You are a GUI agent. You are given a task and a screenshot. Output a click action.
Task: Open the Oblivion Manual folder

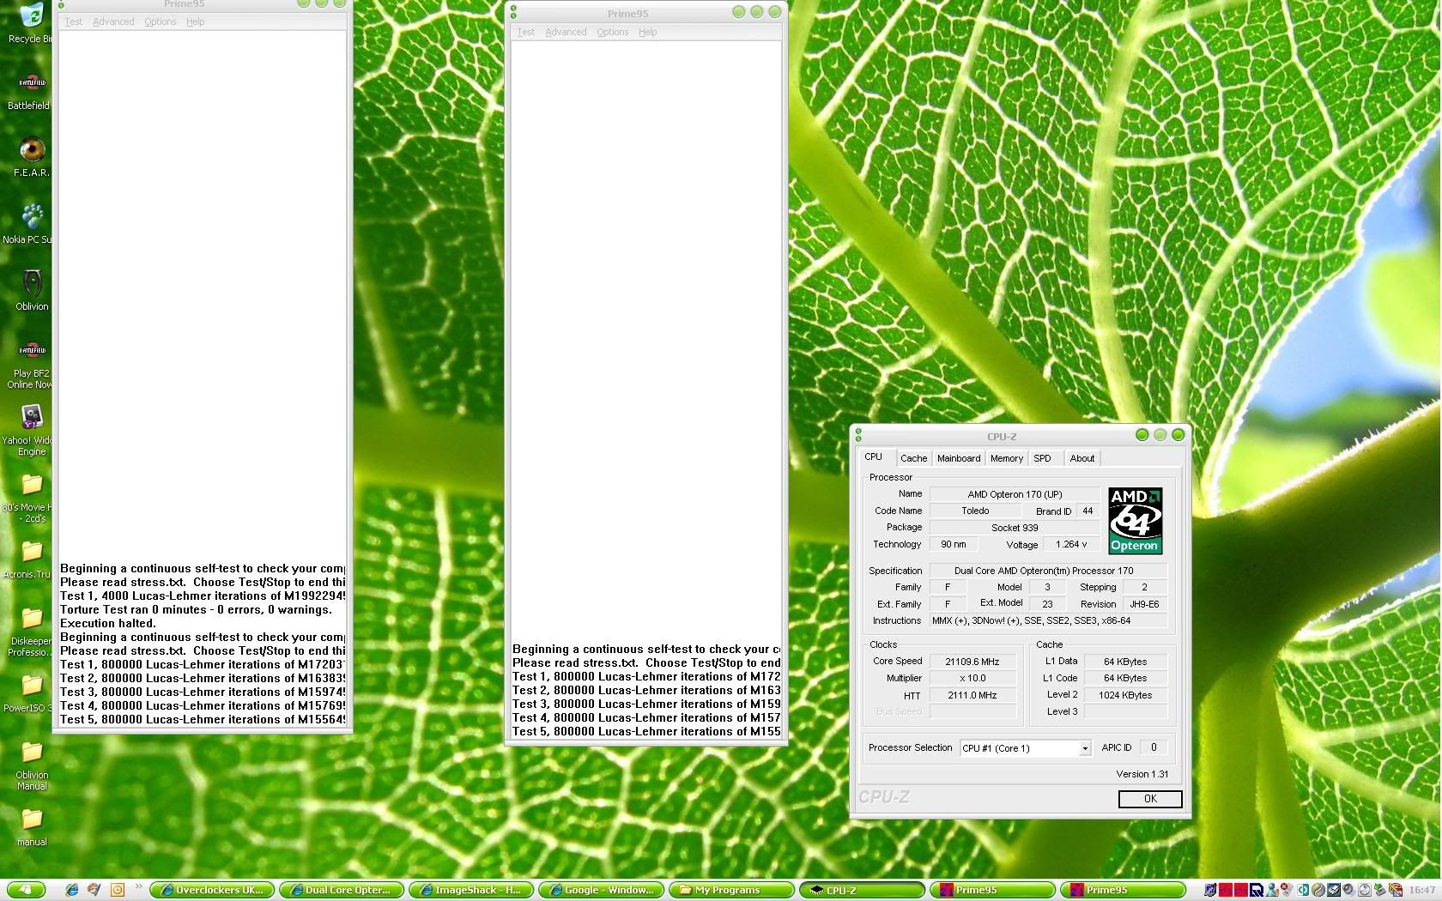click(x=32, y=753)
